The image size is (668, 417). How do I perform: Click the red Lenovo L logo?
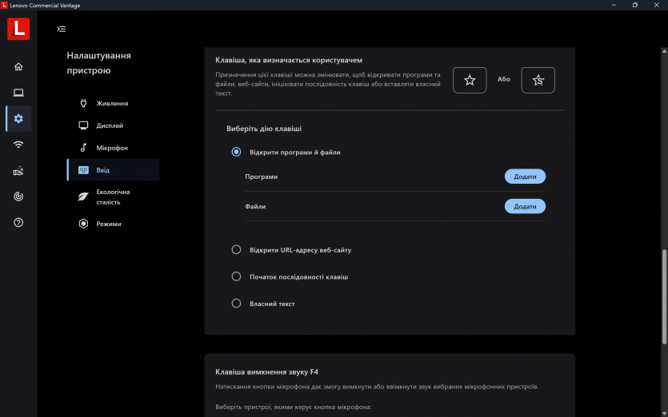pyautogui.click(x=18, y=29)
